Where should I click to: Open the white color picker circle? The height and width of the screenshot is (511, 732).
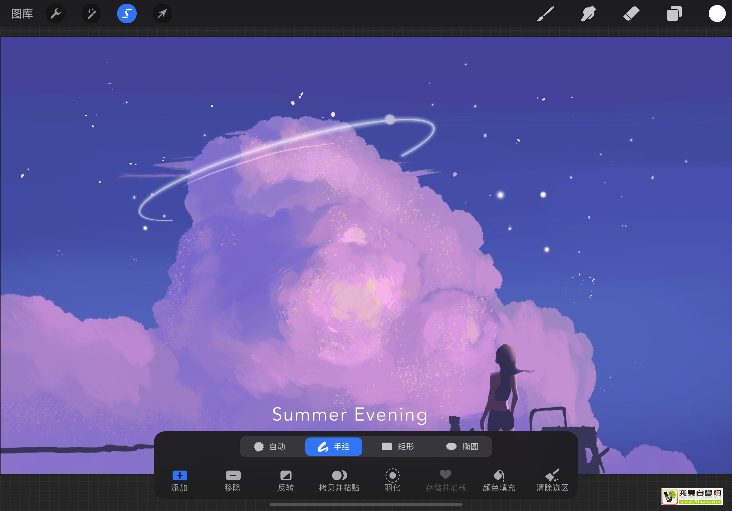[717, 14]
